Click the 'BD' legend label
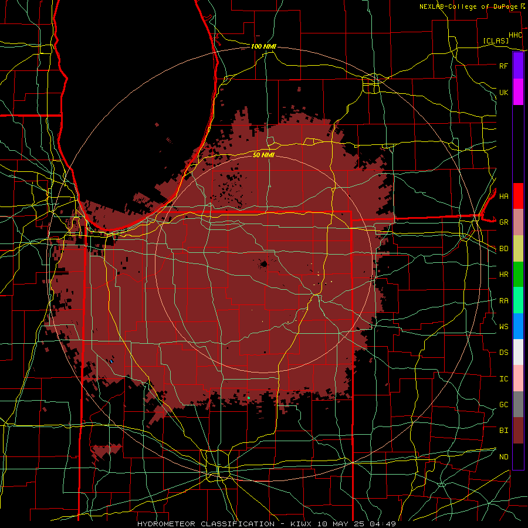The image size is (528, 528). pos(503,249)
